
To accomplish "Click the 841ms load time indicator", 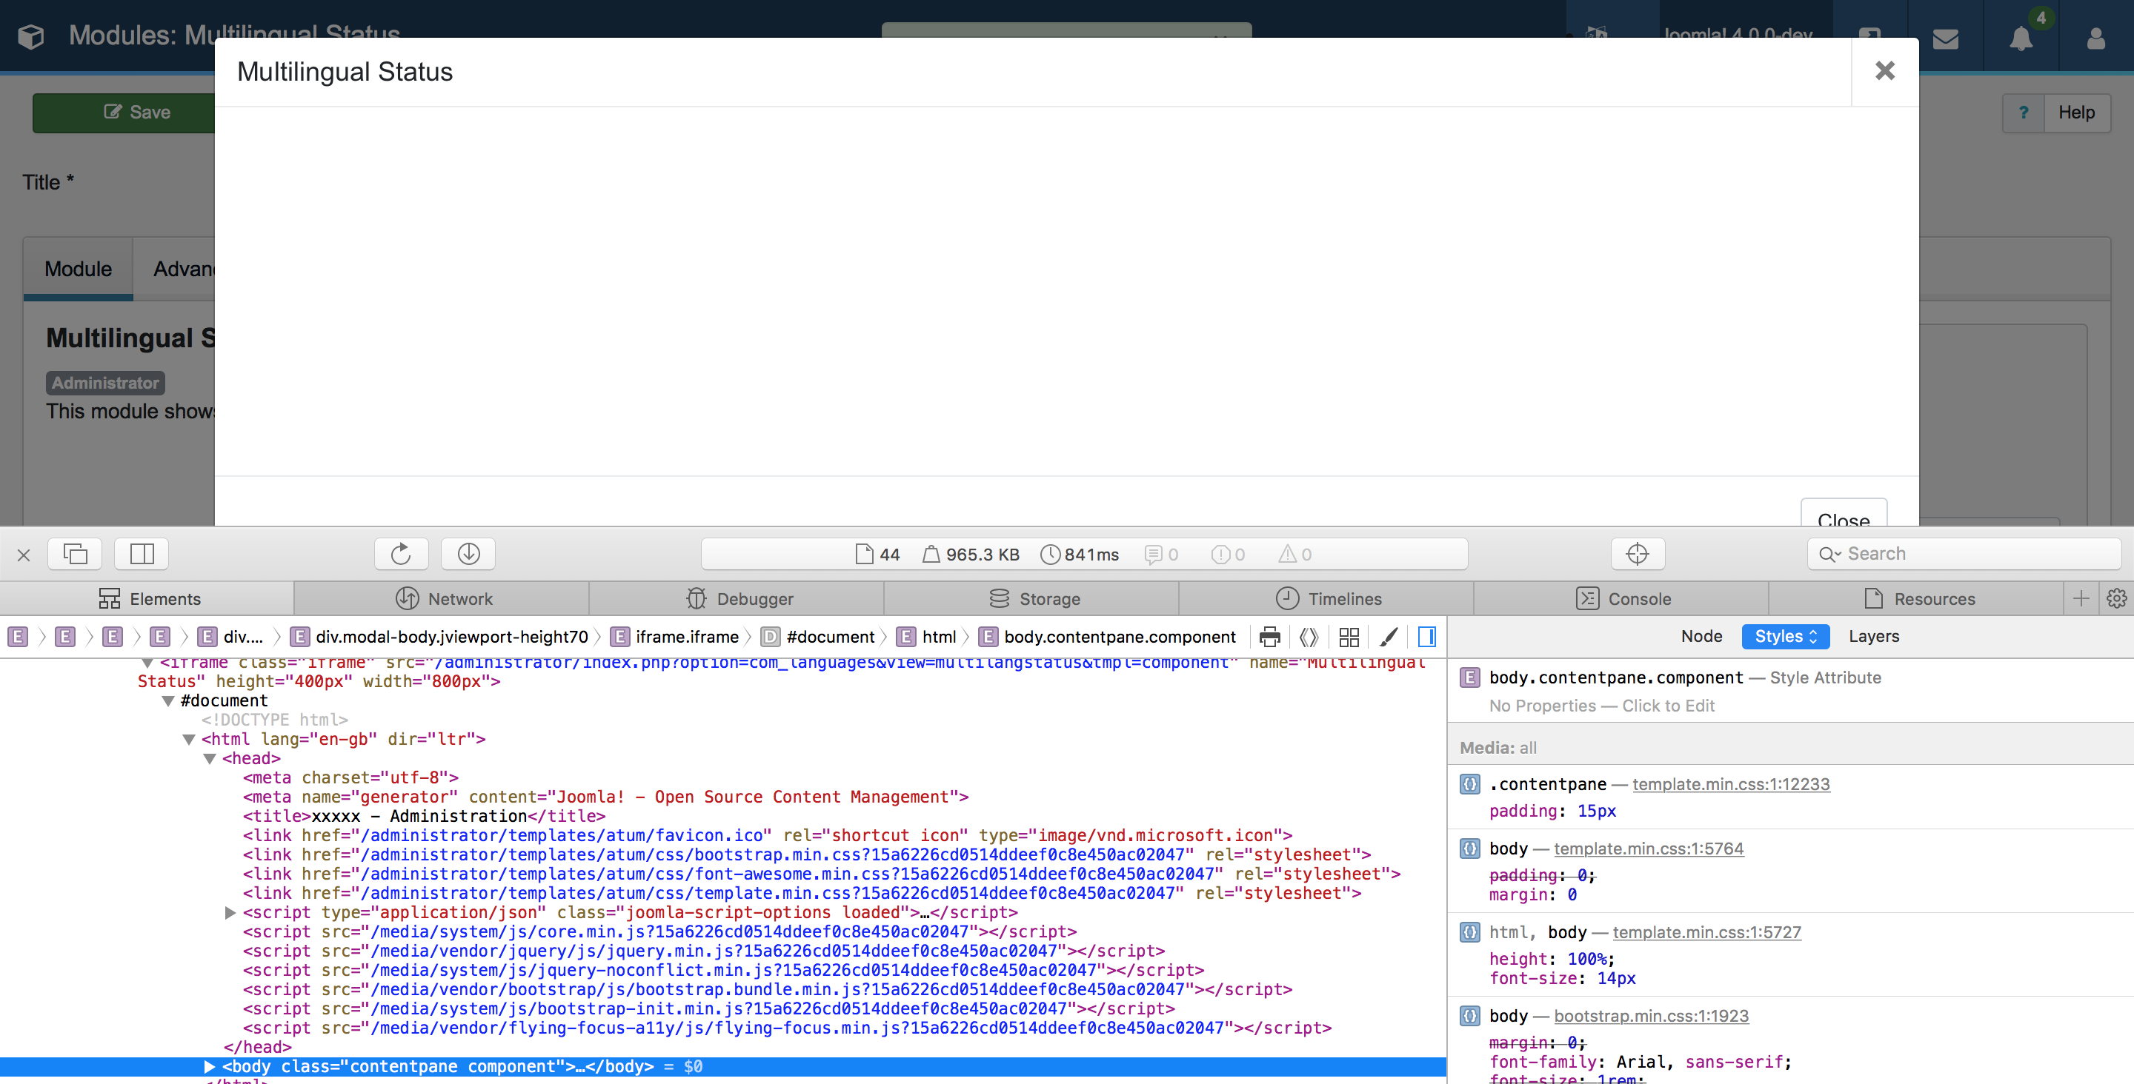I will (x=1080, y=554).
